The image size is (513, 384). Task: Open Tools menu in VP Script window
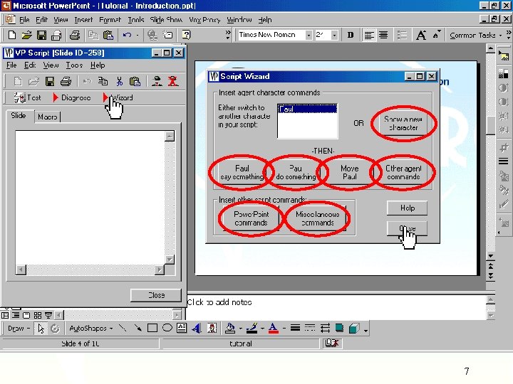(74, 65)
